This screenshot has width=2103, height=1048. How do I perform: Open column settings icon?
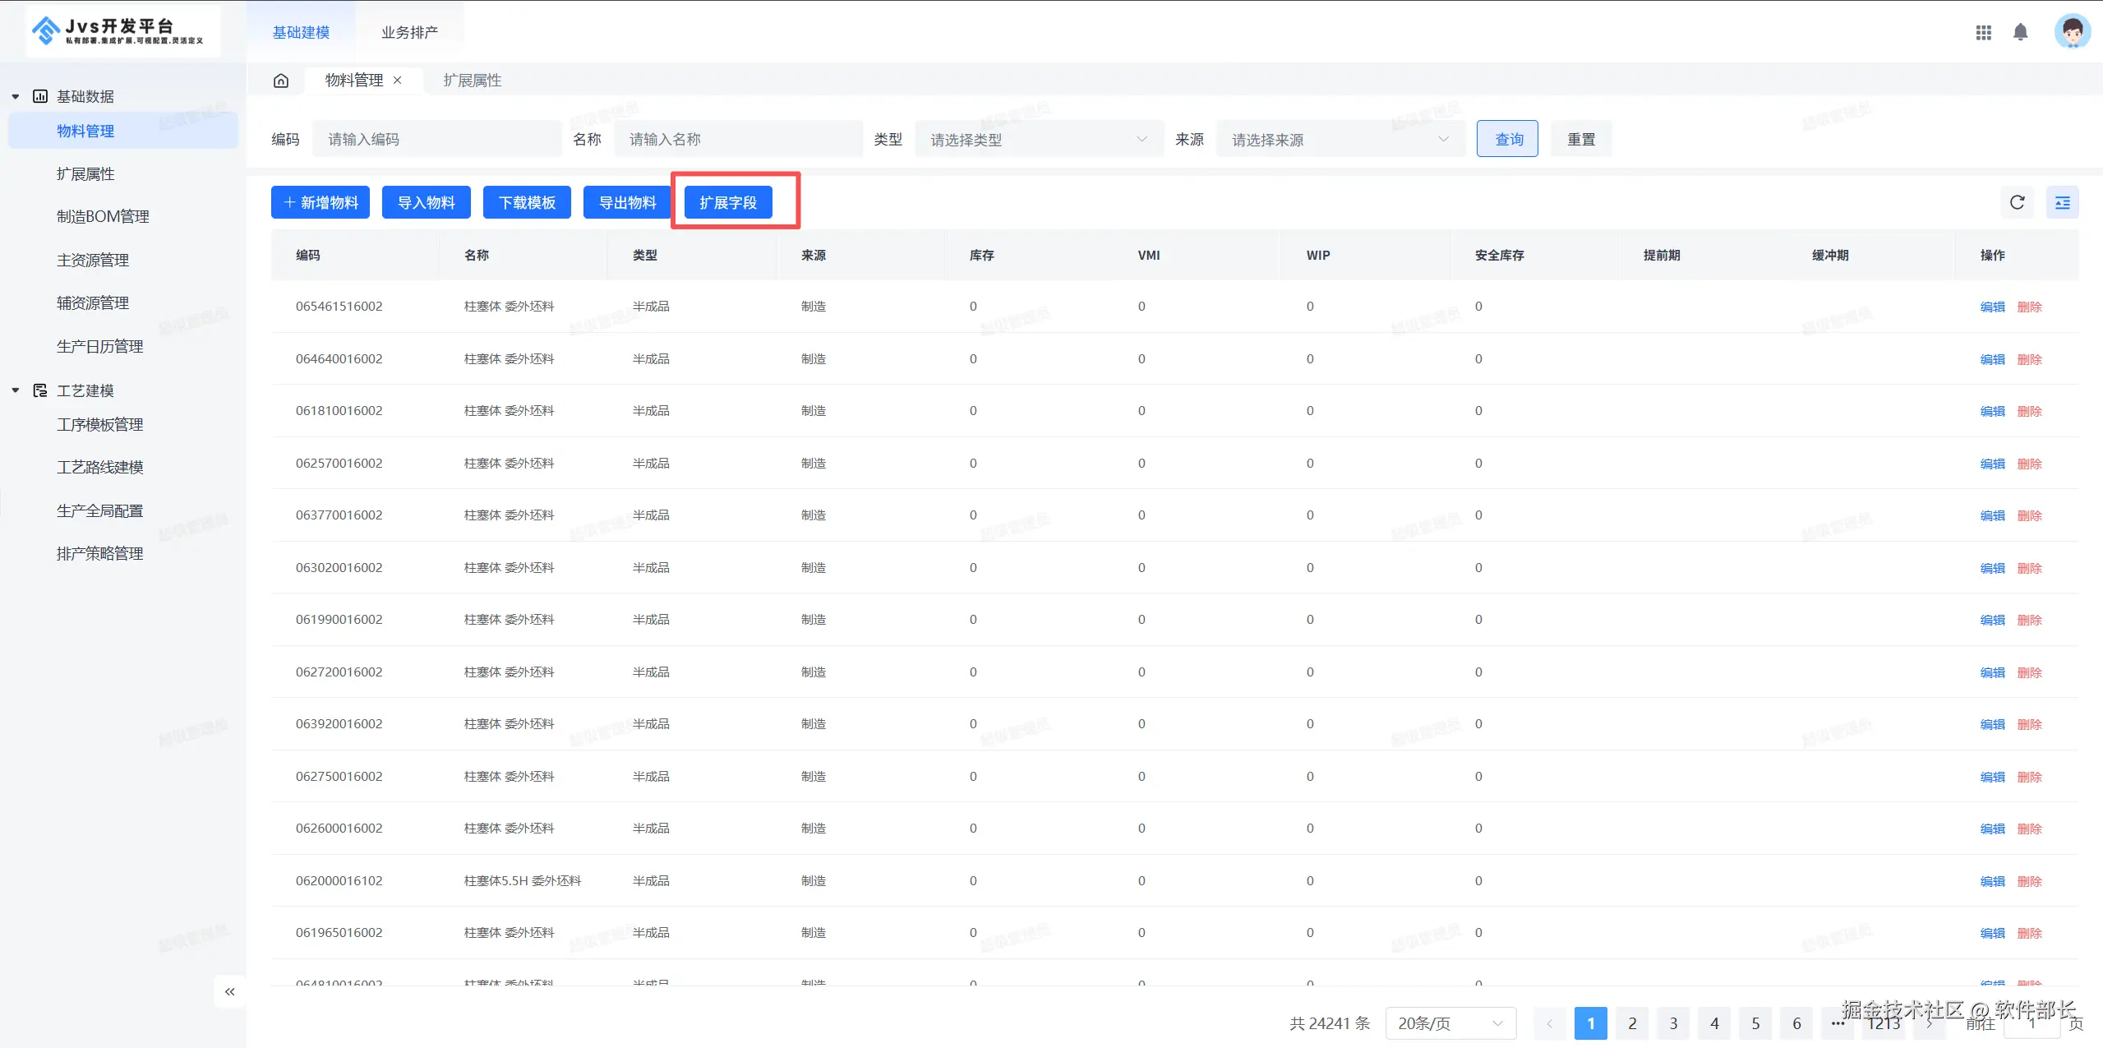(2062, 202)
